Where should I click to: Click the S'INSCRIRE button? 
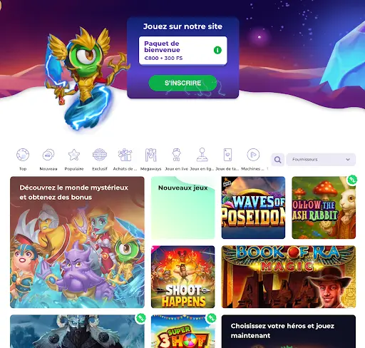[x=182, y=83]
